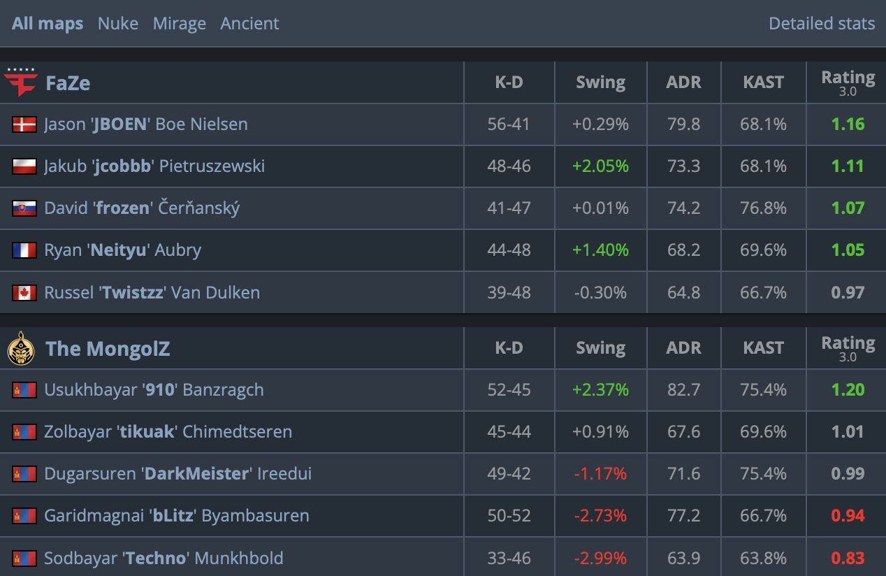Open Garidmagnai 'bLitz' Byambasuren's profile

tap(177, 516)
